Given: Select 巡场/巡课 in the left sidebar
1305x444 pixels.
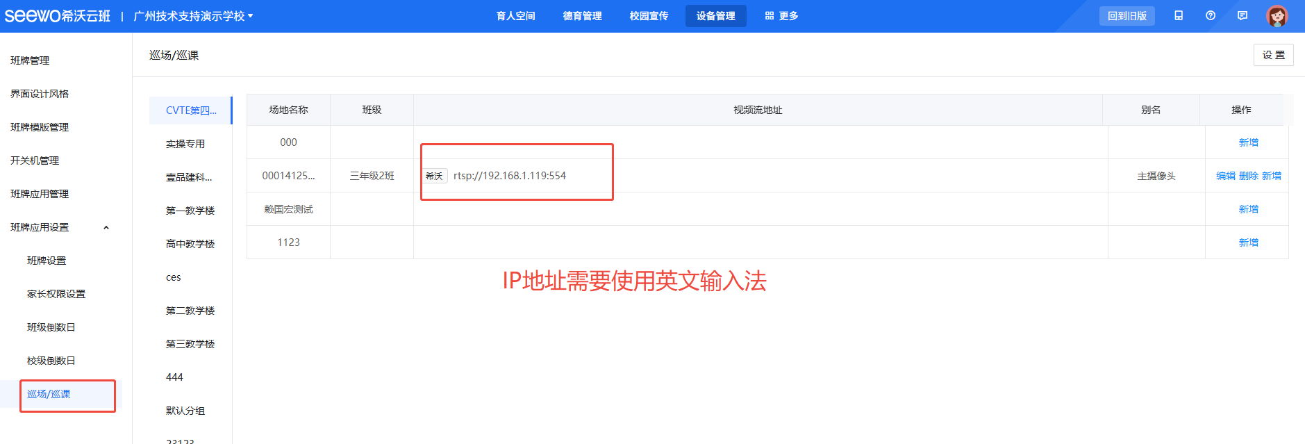Looking at the screenshot, I should (49, 394).
